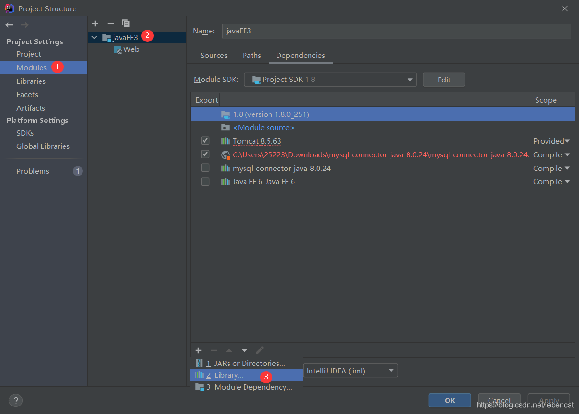Switch to the Paths tab
This screenshot has height=414, width=579.
[x=252, y=56]
